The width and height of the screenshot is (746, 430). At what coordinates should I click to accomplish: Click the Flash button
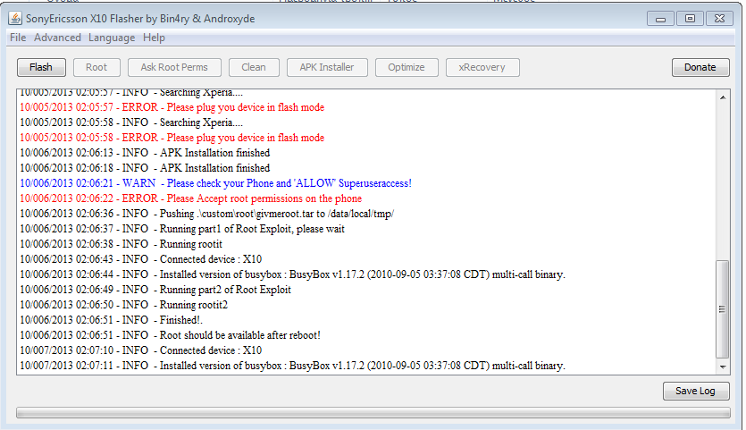coord(41,67)
